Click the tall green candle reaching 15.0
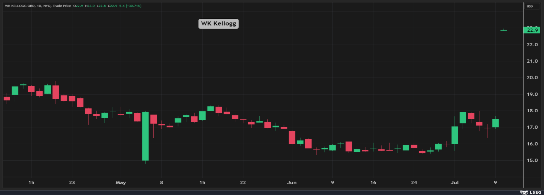The height and width of the screenshot is (195, 544). [145, 136]
